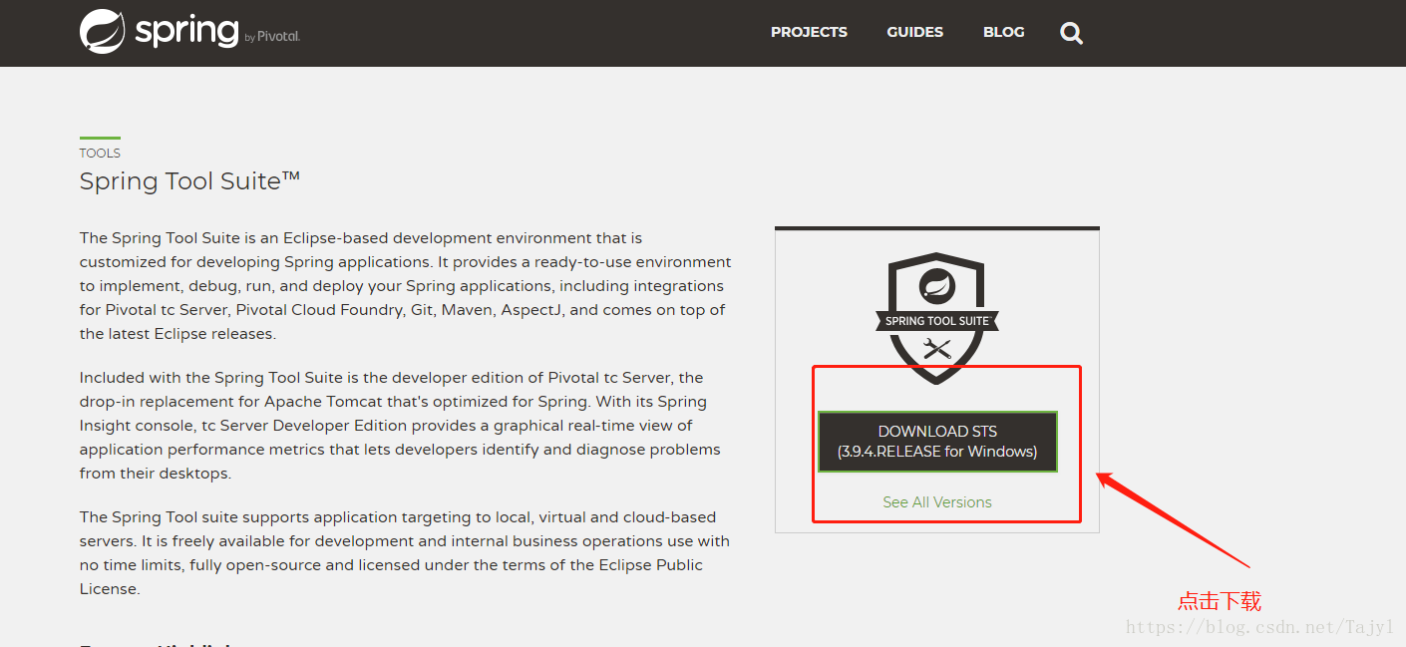Click the Spring by Pivotal logo

click(189, 31)
